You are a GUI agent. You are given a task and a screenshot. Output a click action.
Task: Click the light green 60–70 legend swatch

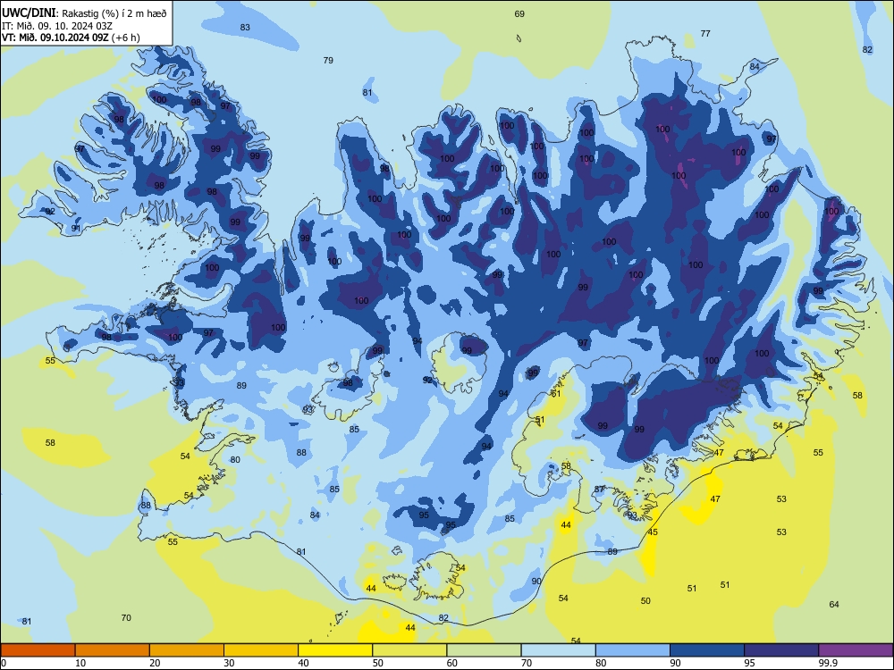tap(484, 650)
